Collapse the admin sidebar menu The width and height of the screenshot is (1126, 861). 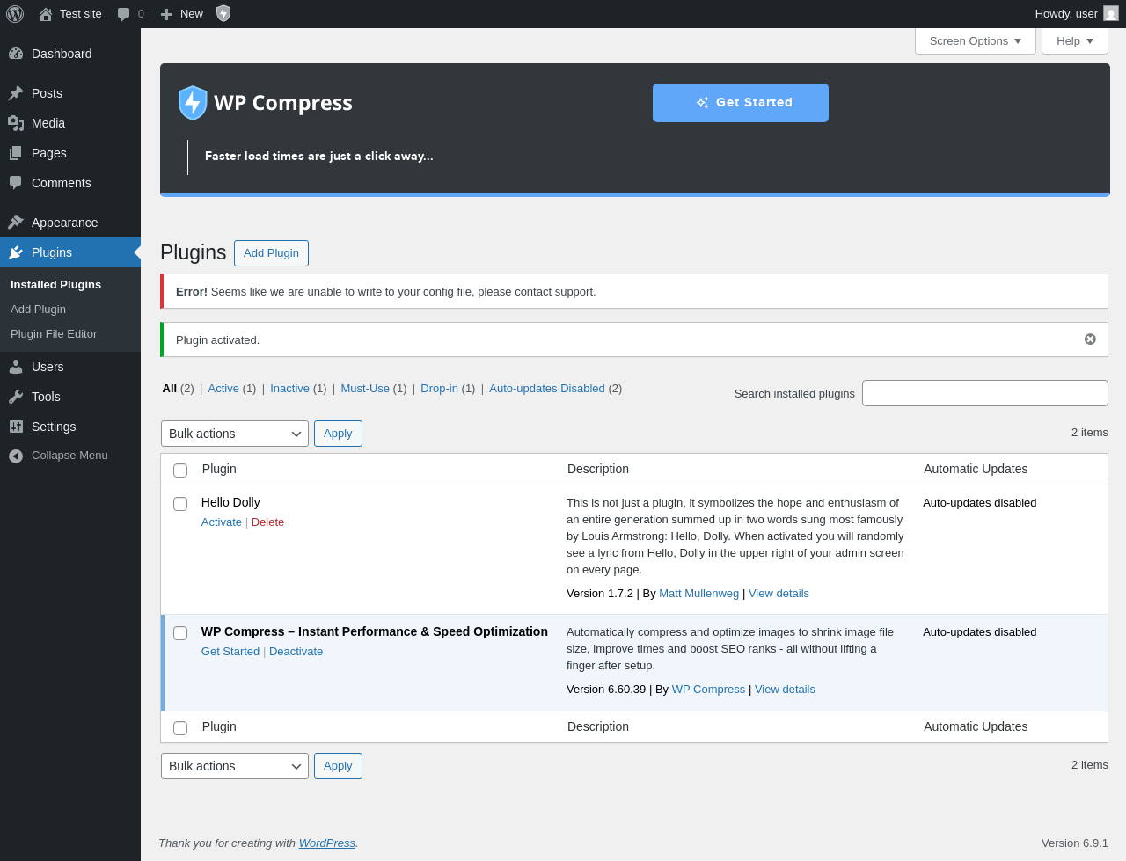point(70,456)
